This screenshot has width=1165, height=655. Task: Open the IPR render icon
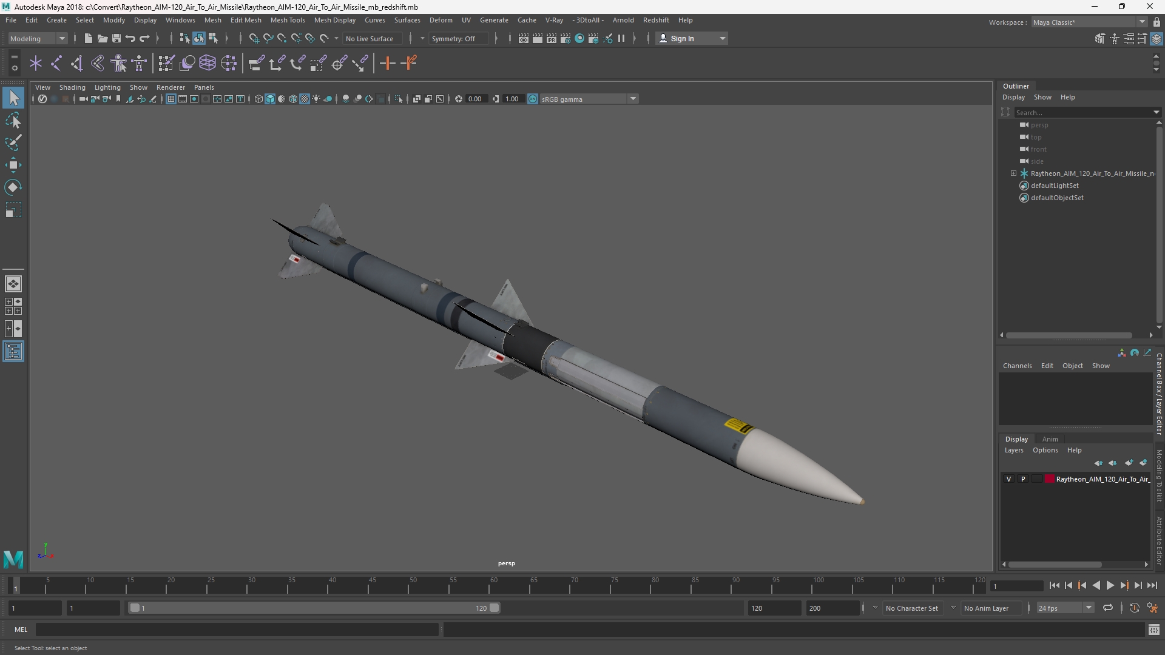(552, 38)
